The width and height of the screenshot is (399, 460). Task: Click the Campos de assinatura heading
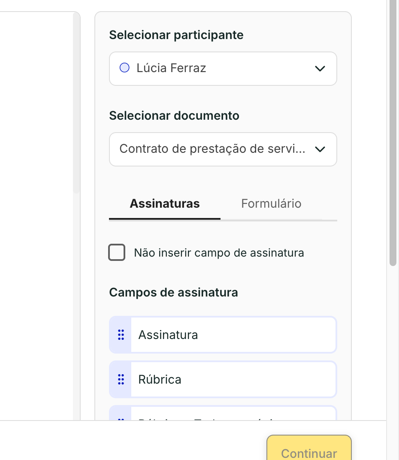point(173,293)
